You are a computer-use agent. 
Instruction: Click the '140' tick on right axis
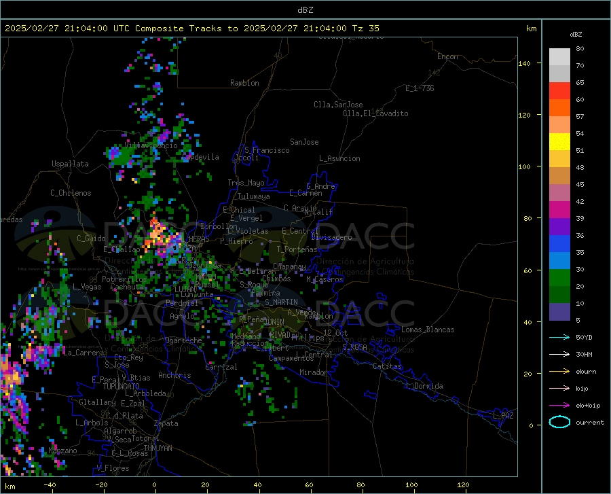pyautogui.click(x=524, y=64)
